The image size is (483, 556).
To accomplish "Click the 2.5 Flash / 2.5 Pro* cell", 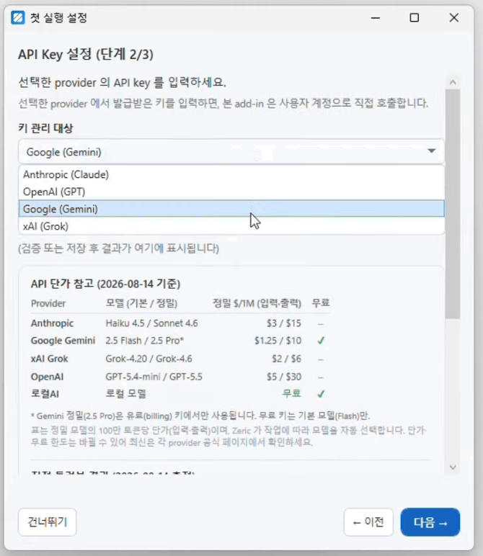I will point(144,341).
